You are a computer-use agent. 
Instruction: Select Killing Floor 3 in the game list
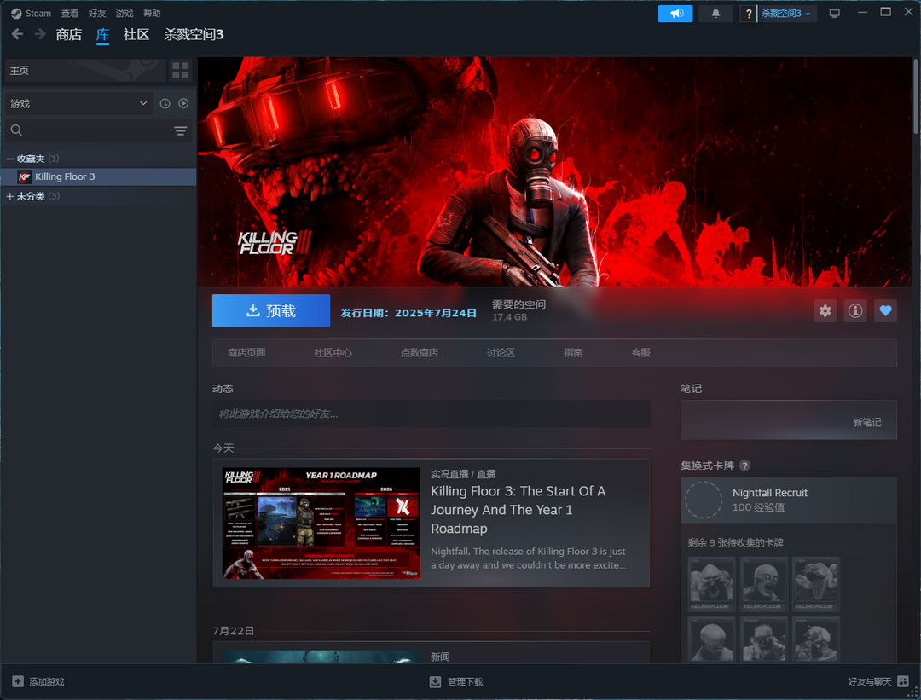[x=99, y=176]
